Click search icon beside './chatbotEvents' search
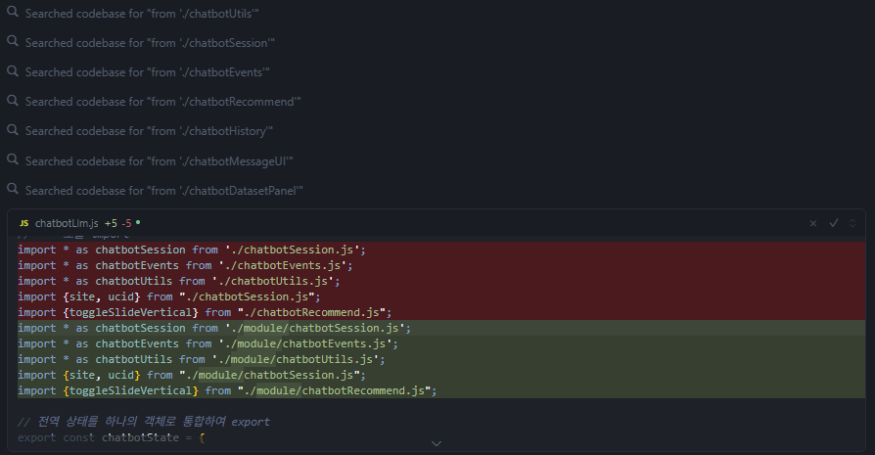This screenshot has width=875, height=455. click(13, 71)
